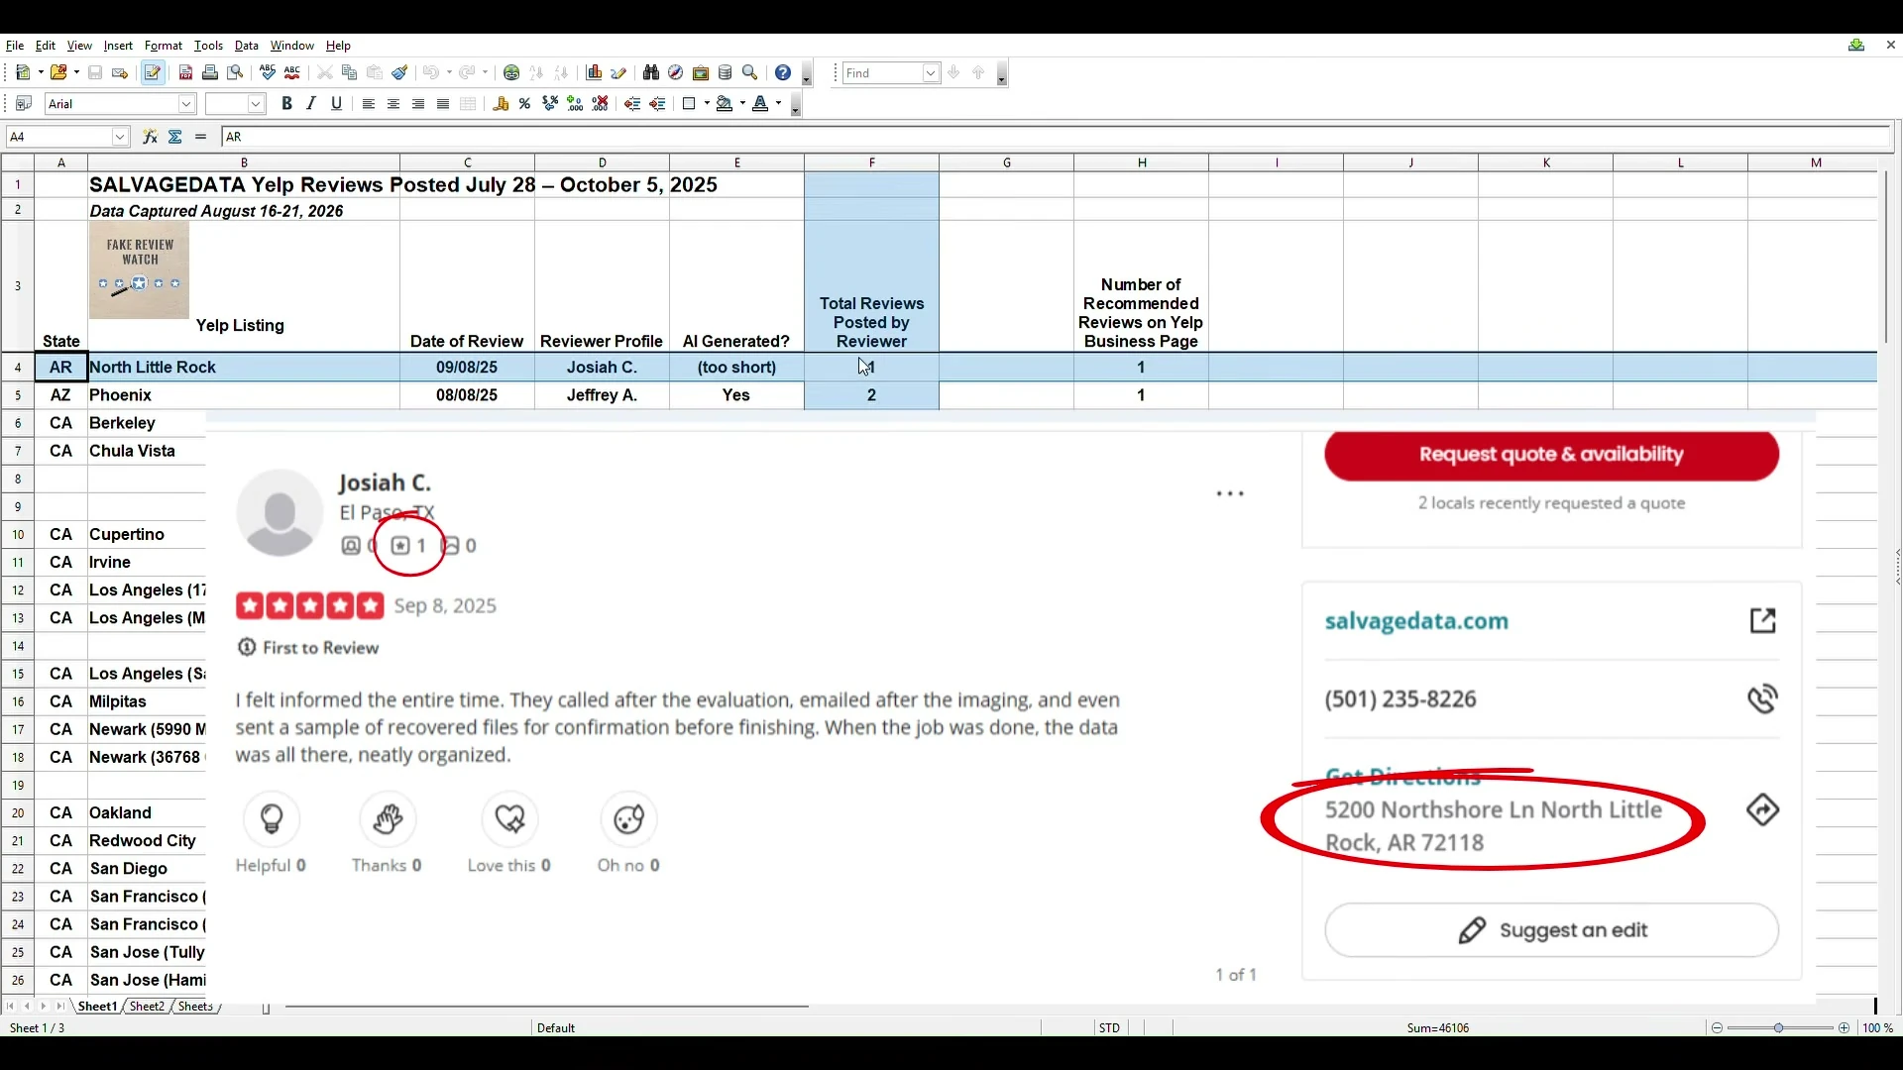Viewport: 1903px width, 1070px height.
Task: Align cell text right
Action: pos(418,104)
